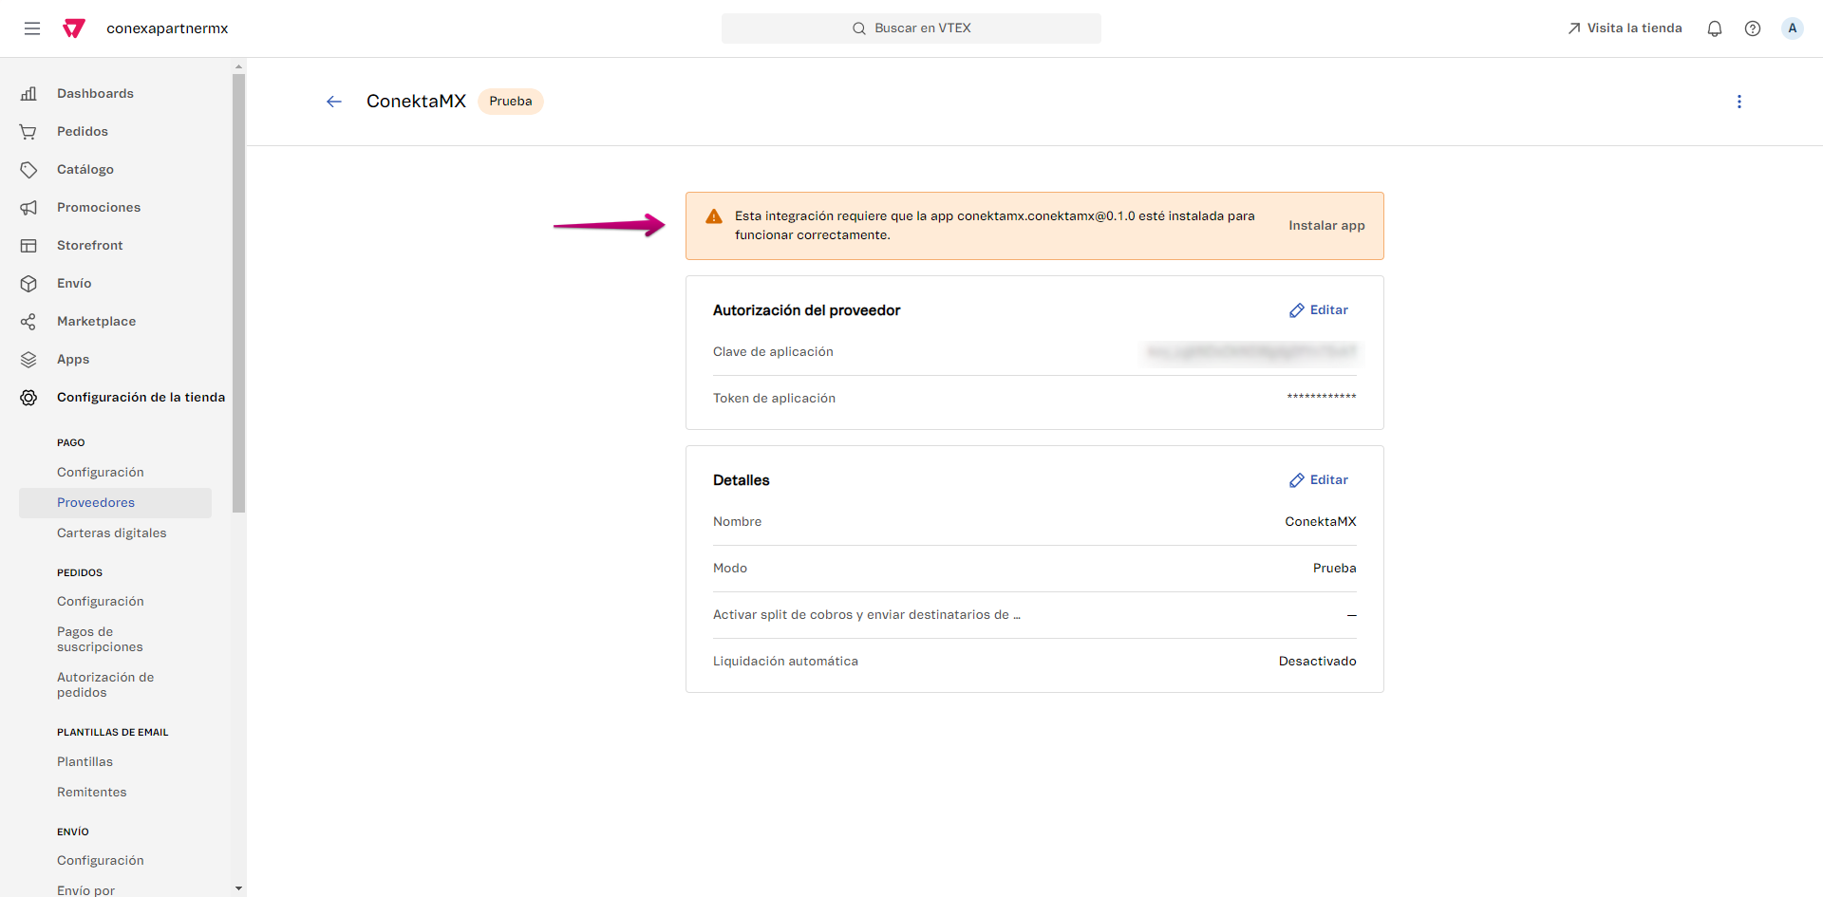
Task: Edit the Detalles section
Action: 1319,480
